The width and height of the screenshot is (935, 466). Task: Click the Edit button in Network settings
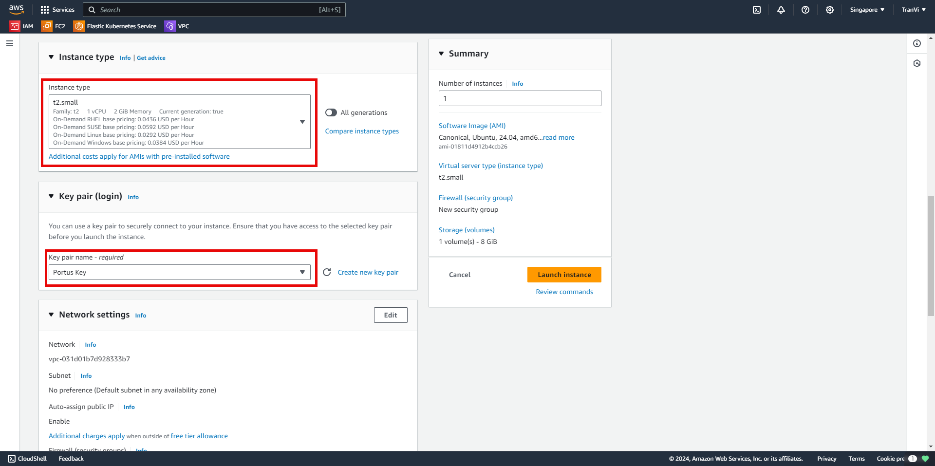click(391, 315)
